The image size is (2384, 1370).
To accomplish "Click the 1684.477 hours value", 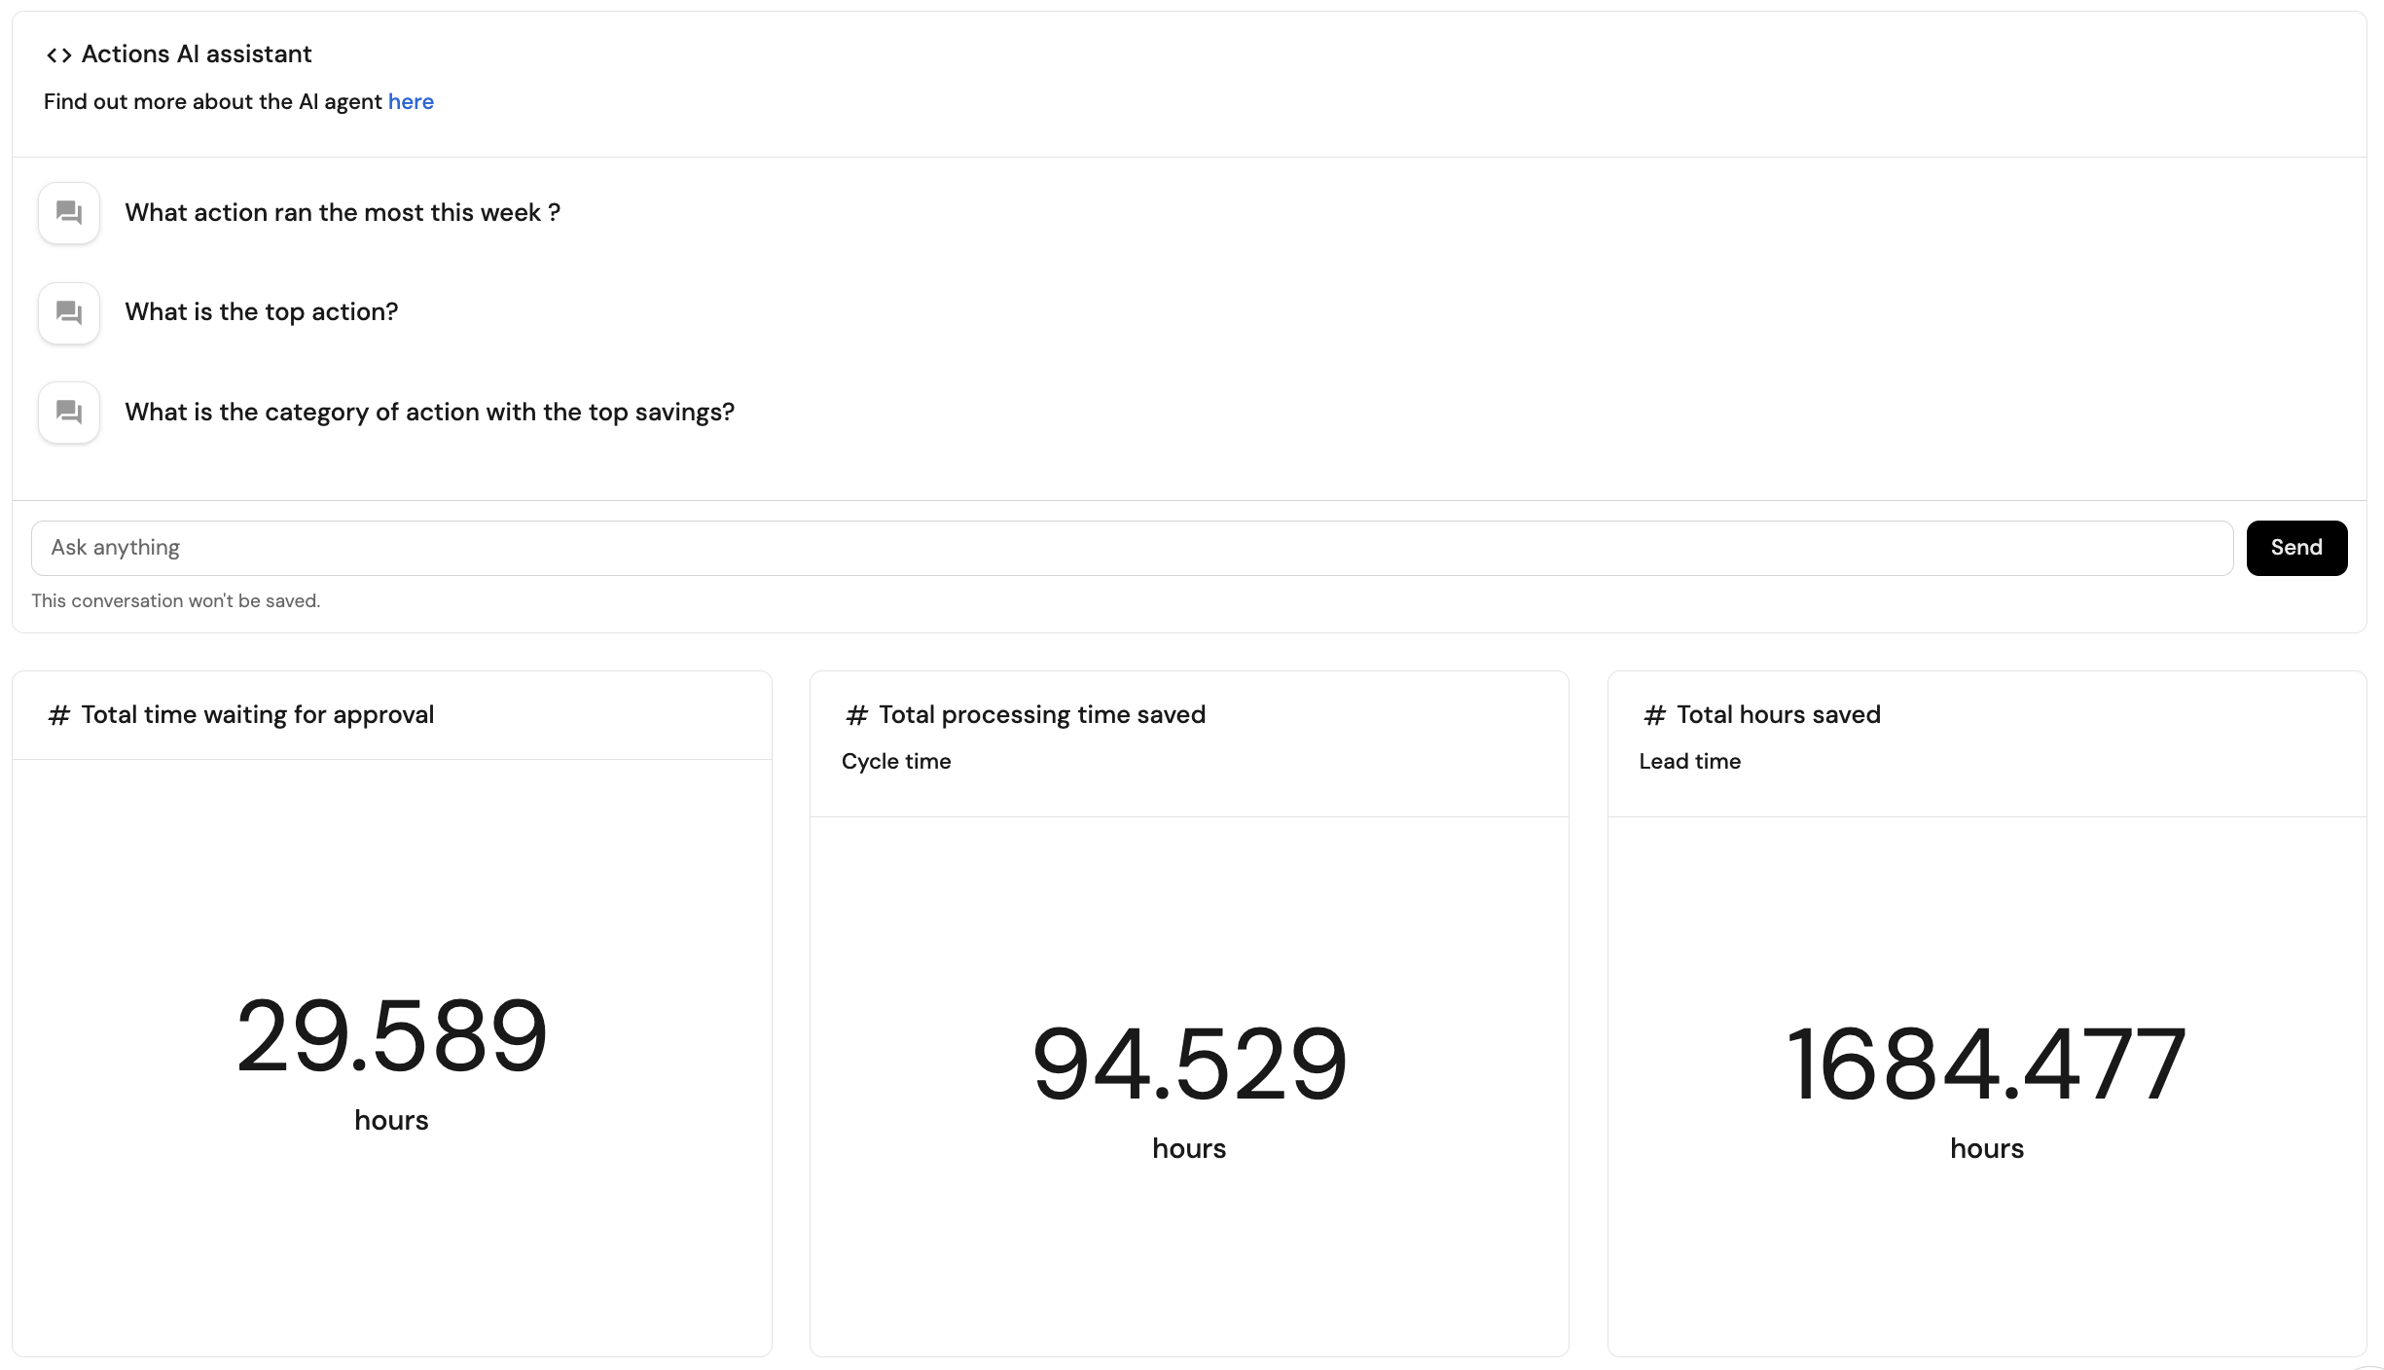I will pos(1986,1065).
